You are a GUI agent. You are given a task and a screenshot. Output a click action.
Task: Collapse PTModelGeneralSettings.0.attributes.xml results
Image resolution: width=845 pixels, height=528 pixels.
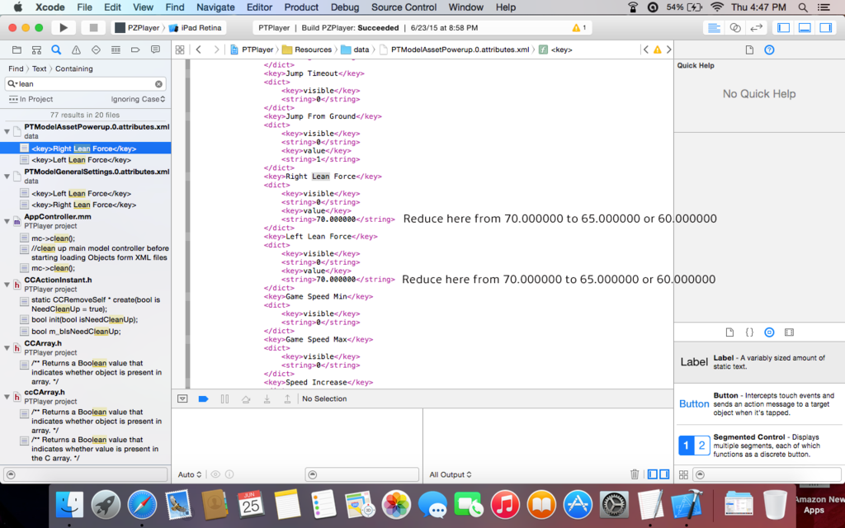(7, 176)
